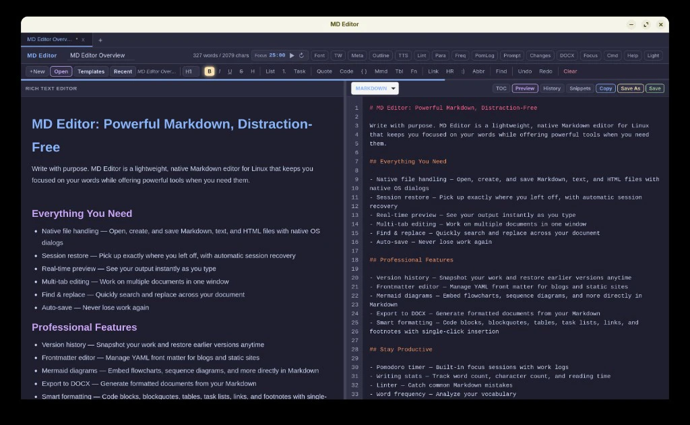Insert code block with braces icon
This screenshot has height=425, width=690.
click(364, 71)
